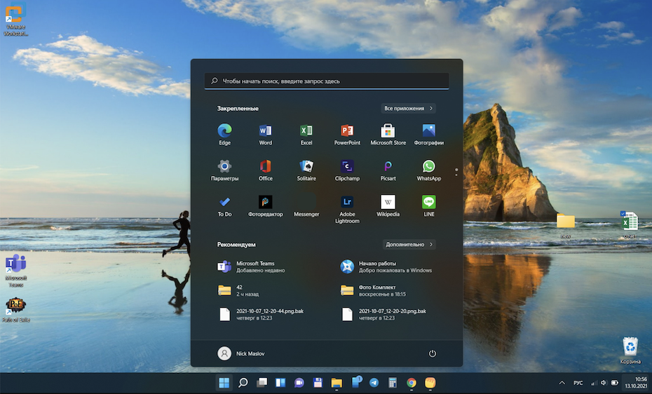The image size is (652, 394).
Task: Expand 'Все приложения' all apps list
Action: [409, 109]
